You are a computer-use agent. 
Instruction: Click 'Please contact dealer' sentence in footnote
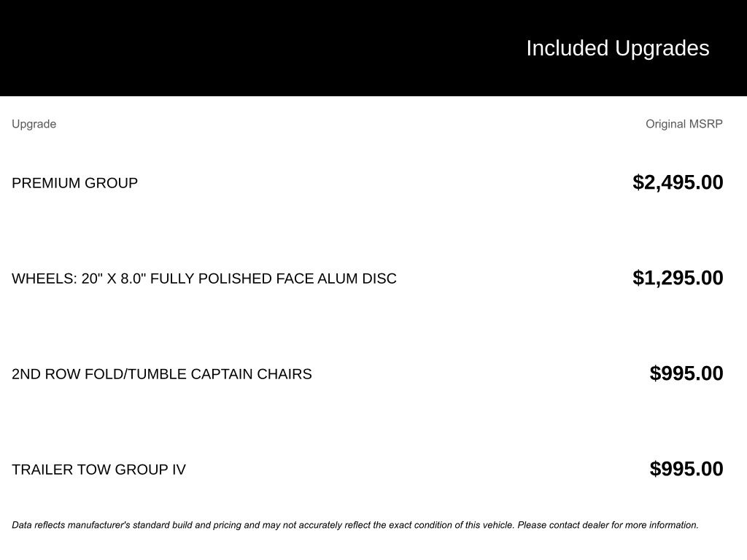coord(608,525)
